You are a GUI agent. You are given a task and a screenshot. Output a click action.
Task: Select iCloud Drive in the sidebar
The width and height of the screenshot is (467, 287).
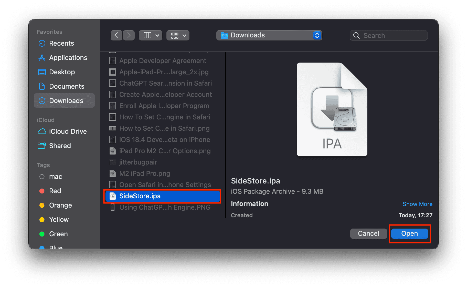[68, 131]
